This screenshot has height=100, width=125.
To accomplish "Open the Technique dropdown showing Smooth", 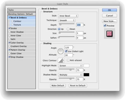I will click(67, 20).
